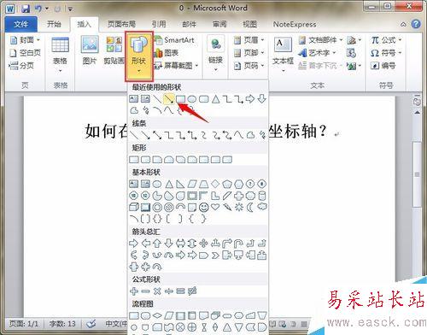Open the Footer dropdown
The height and width of the screenshot is (335, 427).
(249, 53)
